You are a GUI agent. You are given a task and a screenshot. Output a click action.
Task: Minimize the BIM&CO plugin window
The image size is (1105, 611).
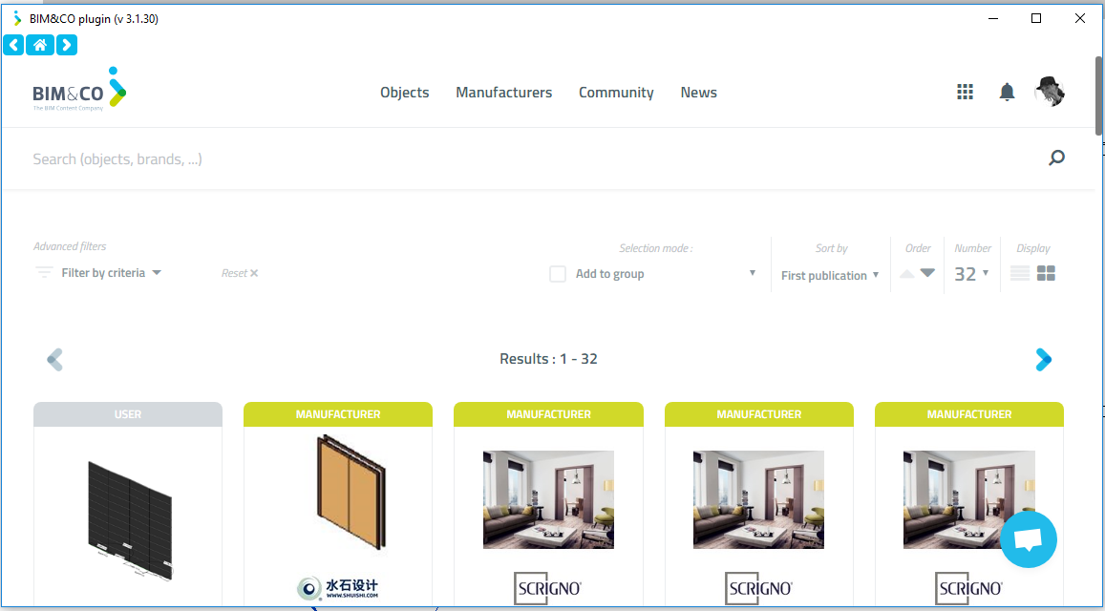point(992,18)
